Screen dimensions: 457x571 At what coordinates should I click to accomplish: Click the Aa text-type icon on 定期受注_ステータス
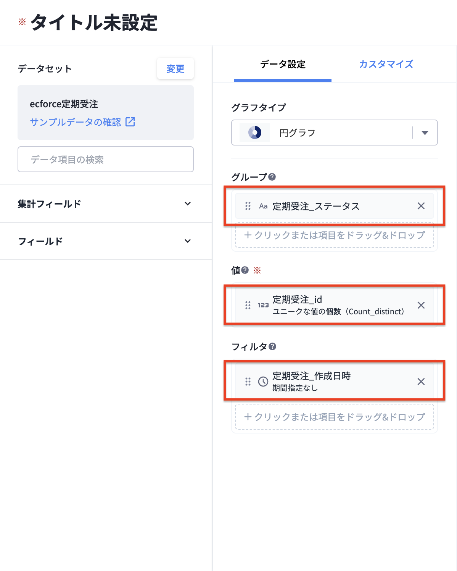pos(263,206)
